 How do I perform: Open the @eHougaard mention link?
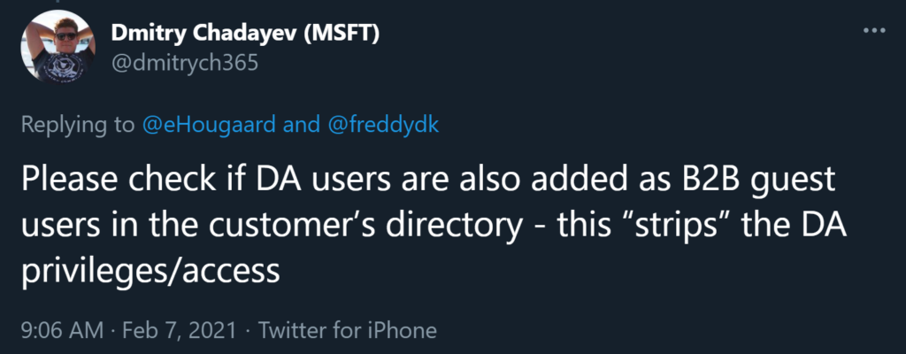[x=209, y=125]
